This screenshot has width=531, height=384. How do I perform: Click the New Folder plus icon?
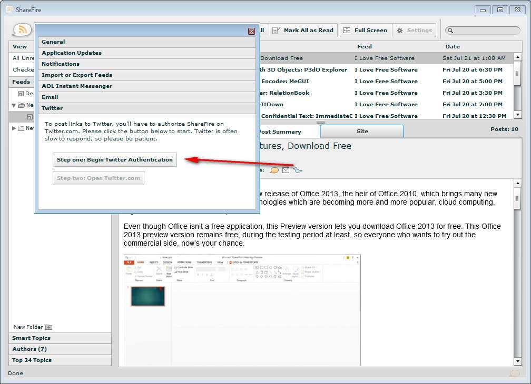(x=48, y=327)
